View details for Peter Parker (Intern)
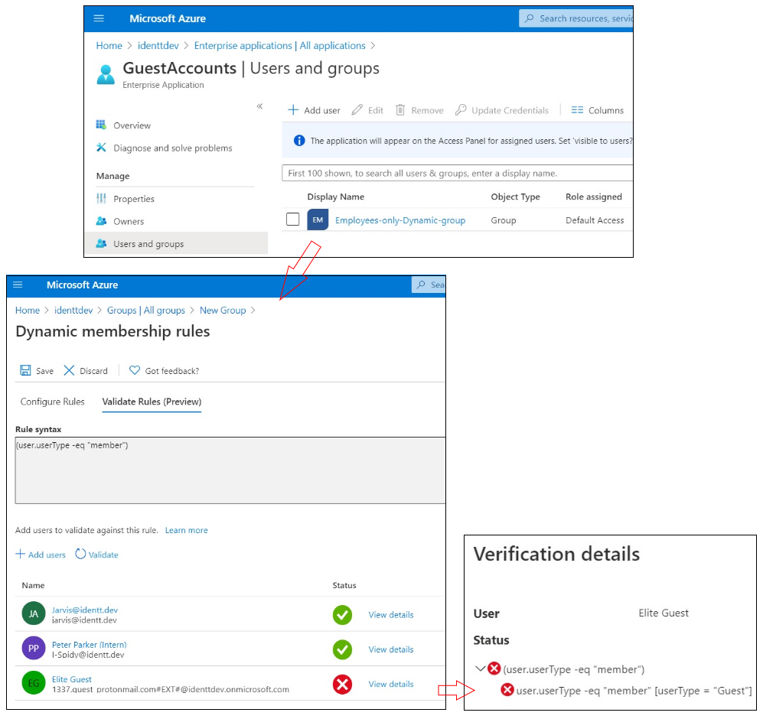 tap(391, 649)
